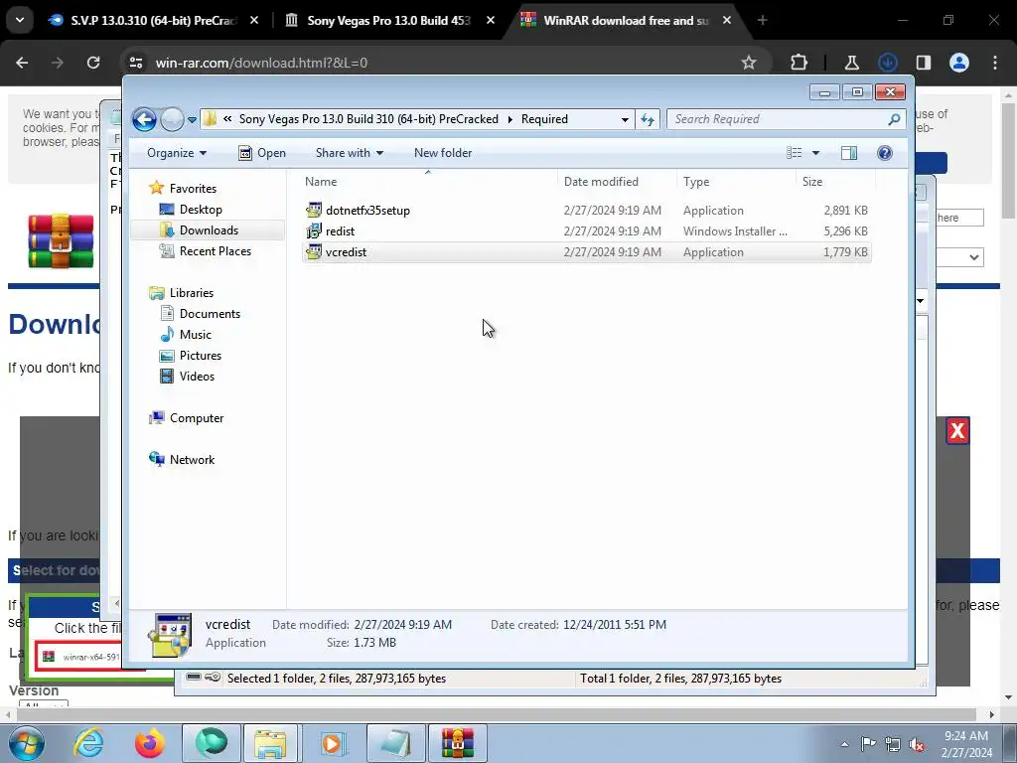1017x763 pixels.
Task: Click Required in the address bar breadcrumb
Action: point(544,119)
